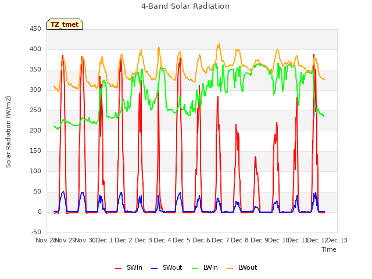
Task: Click the Dec 7 x-axis label
Action: pyautogui.click(x=221, y=240)
